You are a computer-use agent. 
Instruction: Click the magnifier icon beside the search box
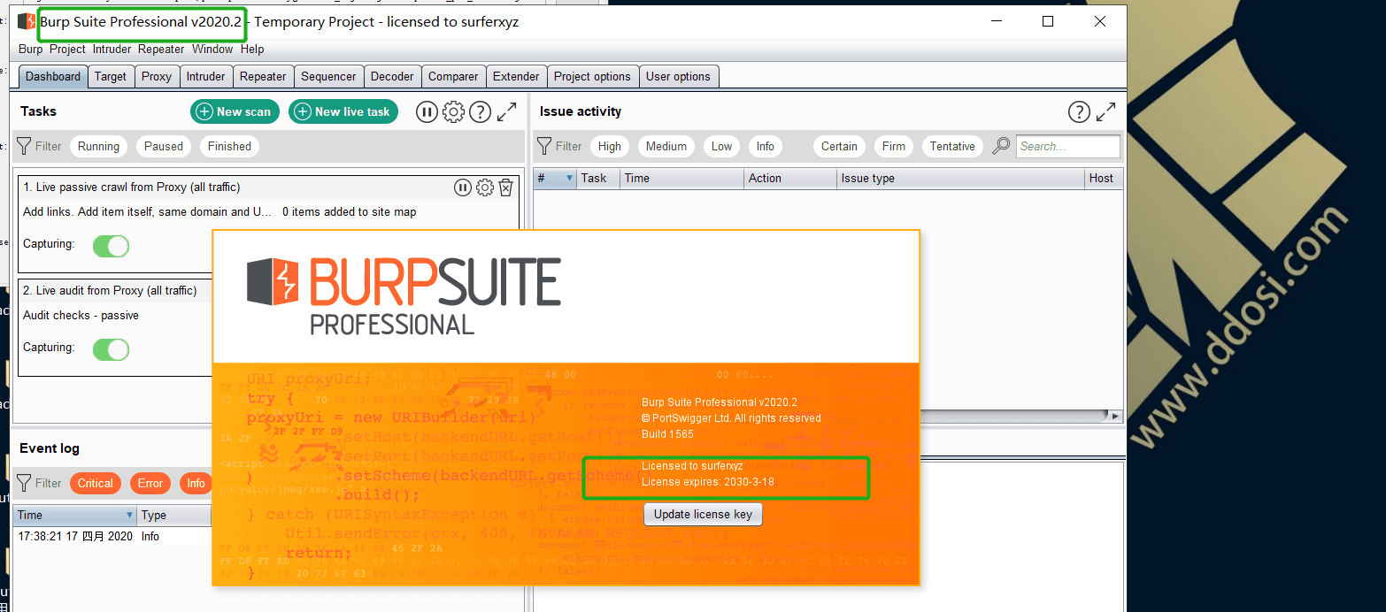point(1001,146)
